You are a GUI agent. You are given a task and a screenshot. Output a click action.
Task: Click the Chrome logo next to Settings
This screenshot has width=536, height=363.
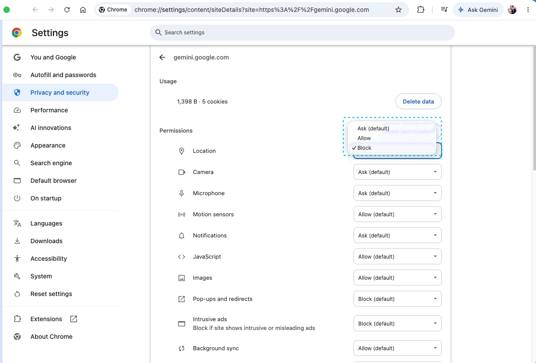pos(17,33)
